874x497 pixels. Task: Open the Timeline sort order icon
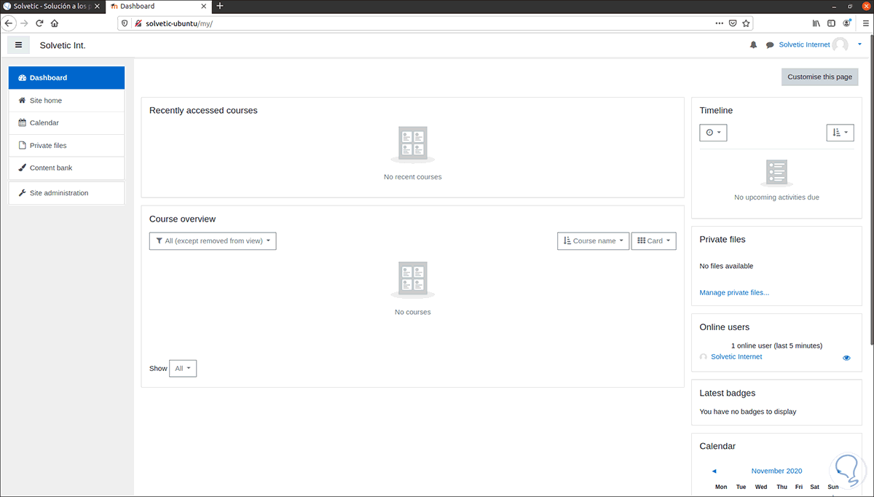[x=839, y=132]
